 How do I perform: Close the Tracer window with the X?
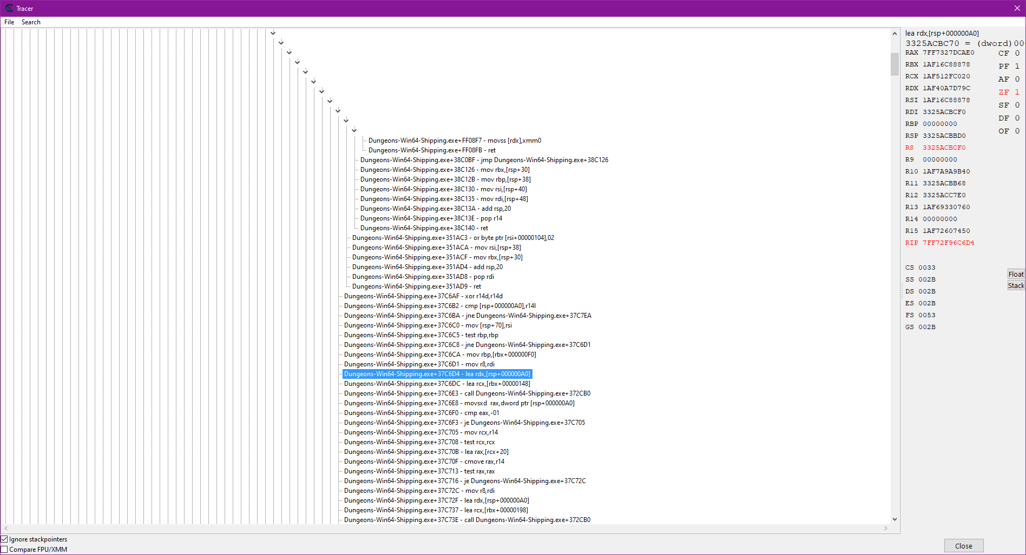point(1017,8)
